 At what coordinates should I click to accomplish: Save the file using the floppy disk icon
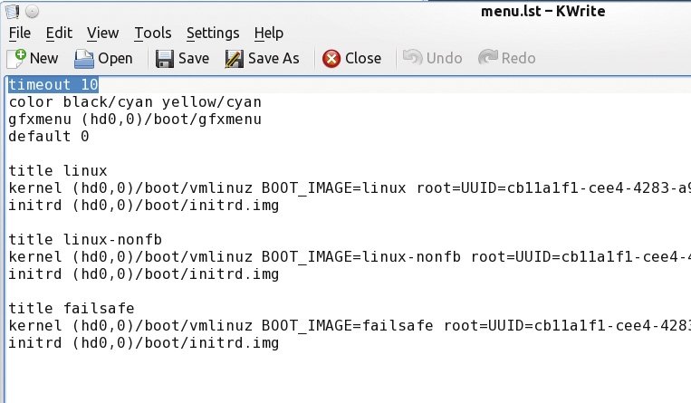coord(165,59)
